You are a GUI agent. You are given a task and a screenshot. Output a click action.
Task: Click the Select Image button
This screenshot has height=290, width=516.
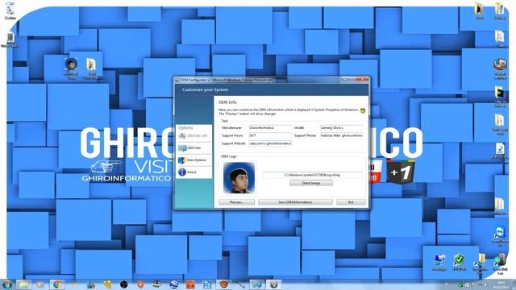click(x=311, y=183)
